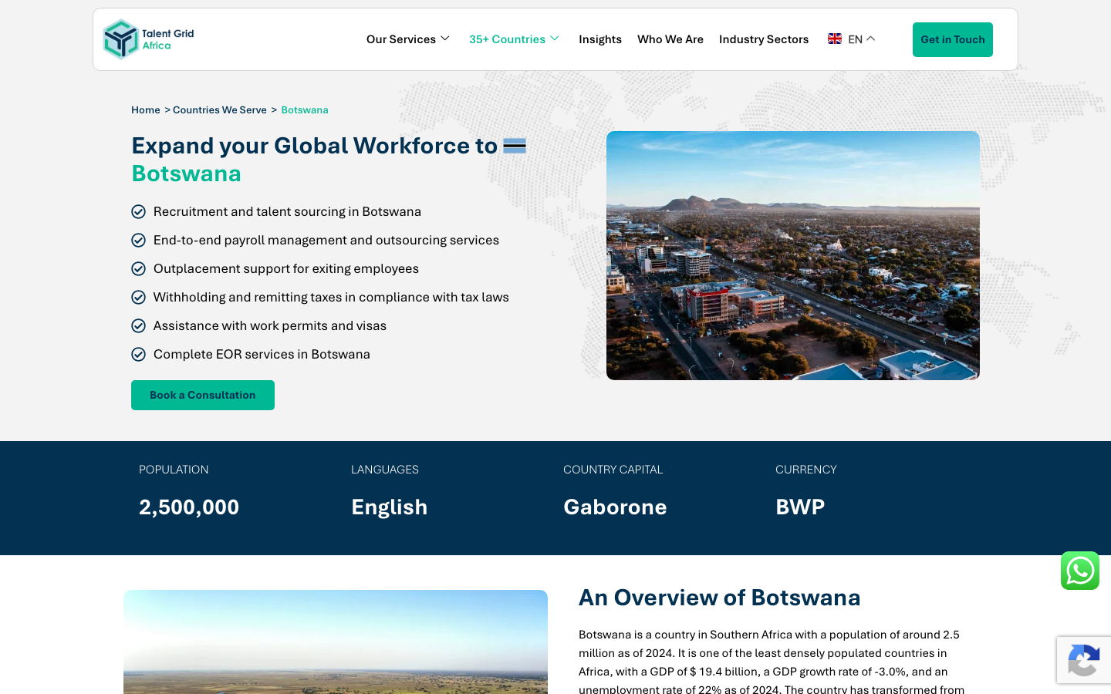
Task: Click the UK flag language icon
Action: tap(835, 39)
